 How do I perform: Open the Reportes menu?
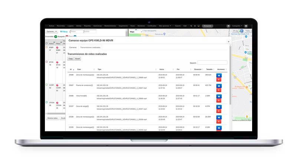[87, 26]
